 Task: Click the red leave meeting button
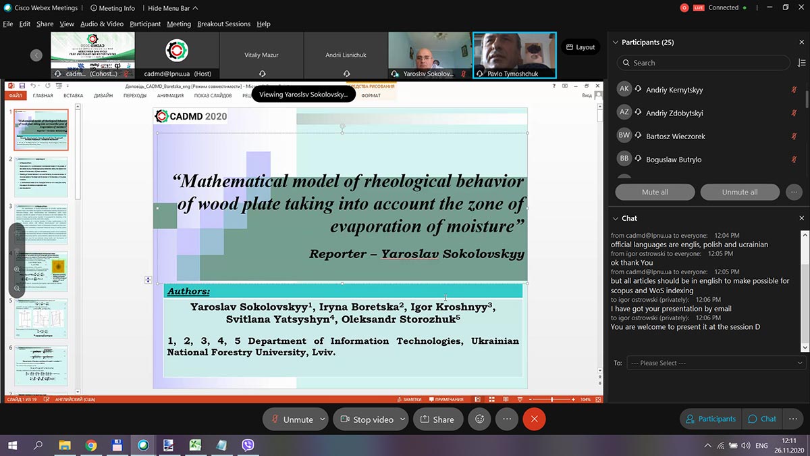coord(534,419)
